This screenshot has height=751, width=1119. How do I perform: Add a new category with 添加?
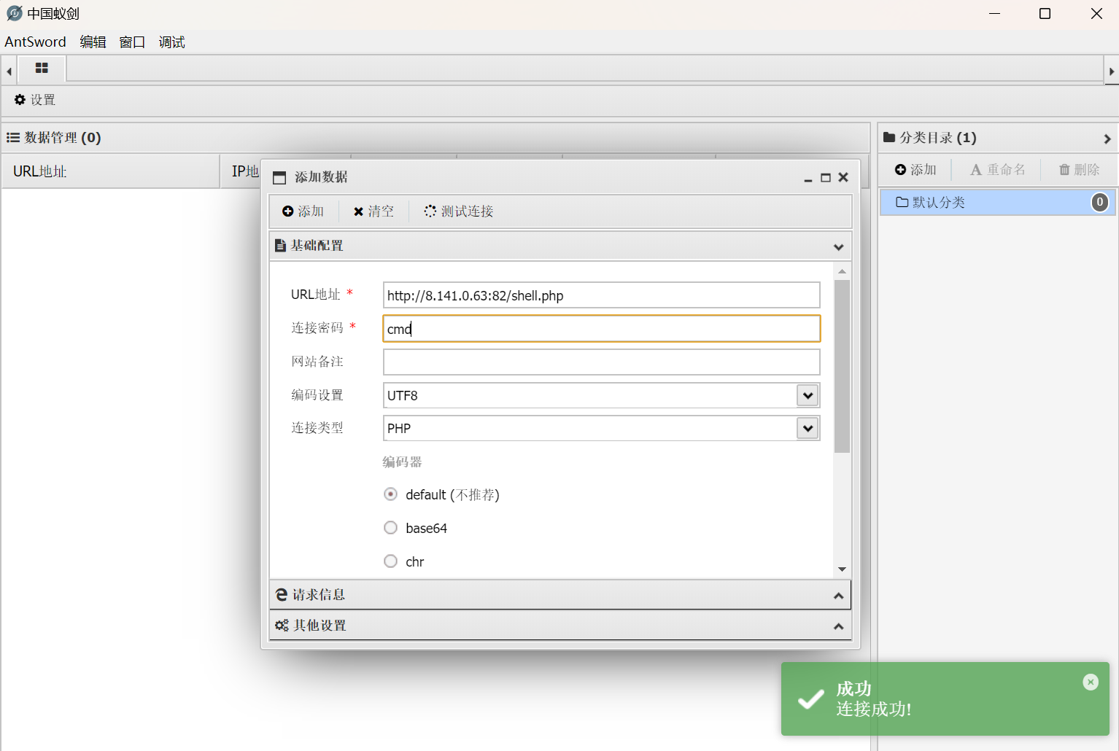(x=915, y=169)
